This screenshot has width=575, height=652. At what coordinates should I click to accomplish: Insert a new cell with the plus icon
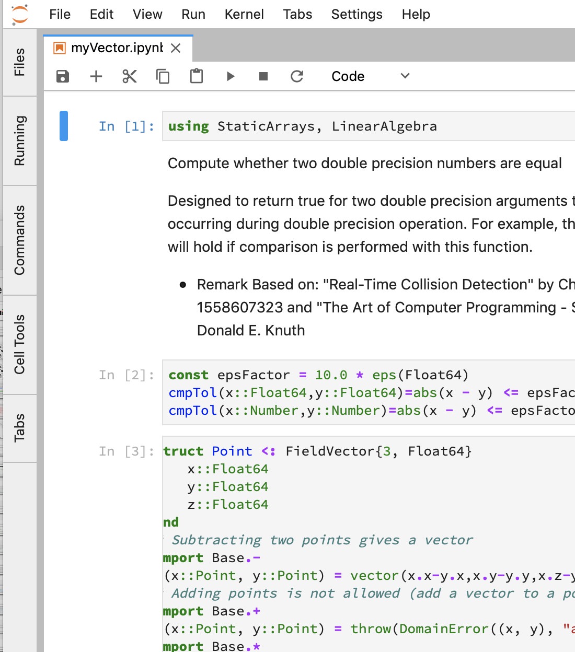click(x=96, y=76)
